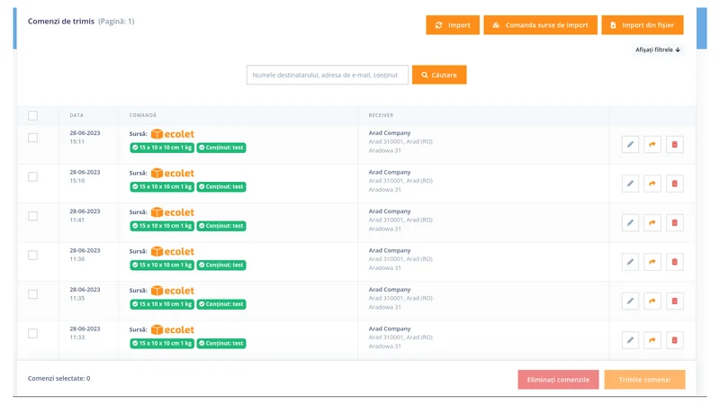This screenshot has height=405, width=720.
Task: Delete the 15:10 order with trash icon
Action: [x=674, y=184]
